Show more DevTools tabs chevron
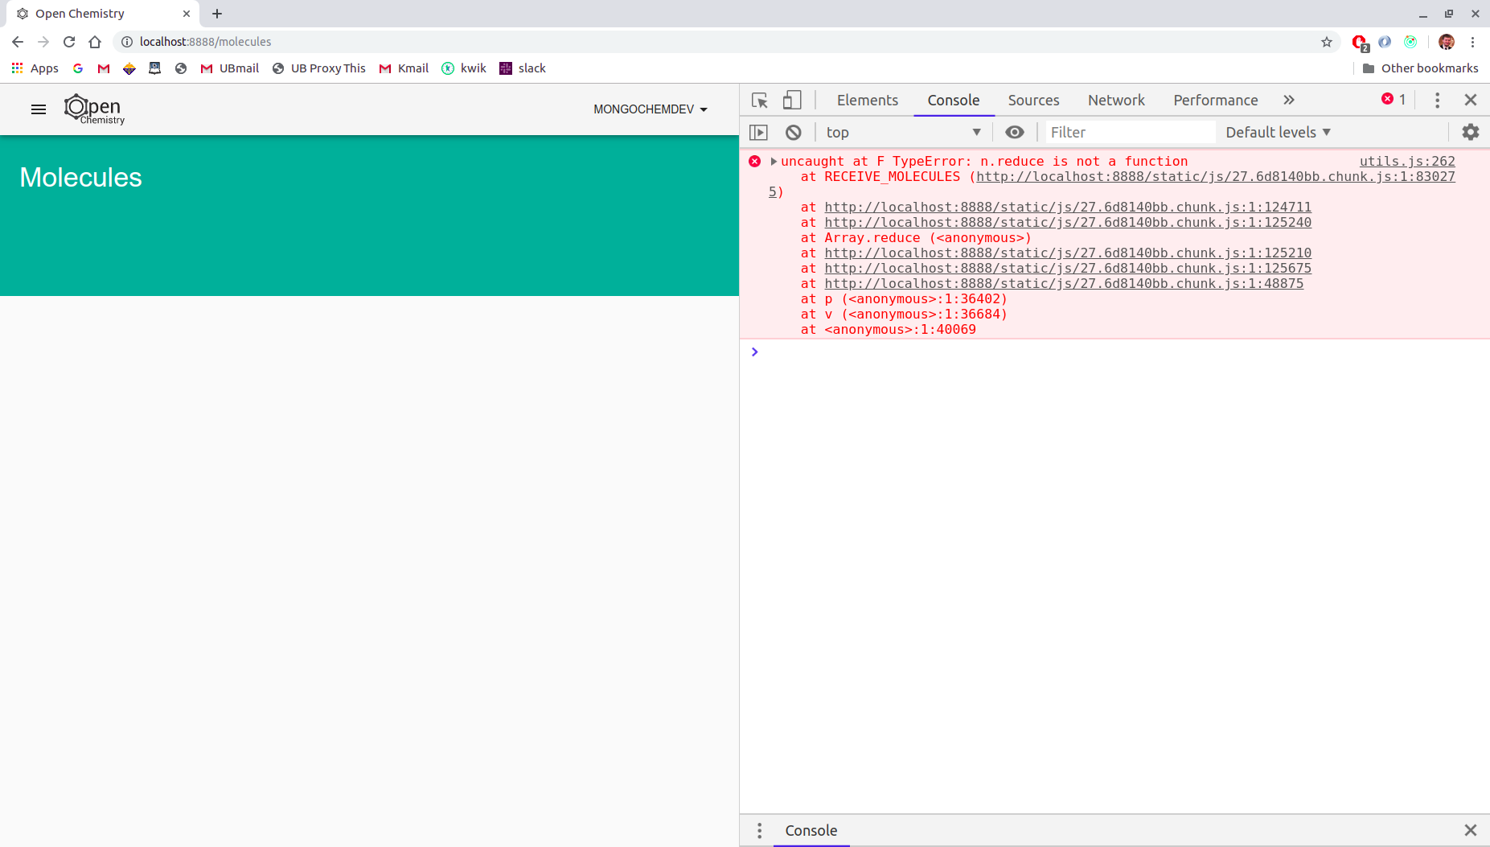The width and height of the screenshot is (1490, 847). point(1289,100)
